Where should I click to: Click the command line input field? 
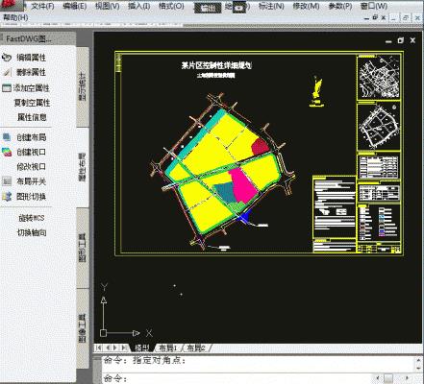pos(237,378)
